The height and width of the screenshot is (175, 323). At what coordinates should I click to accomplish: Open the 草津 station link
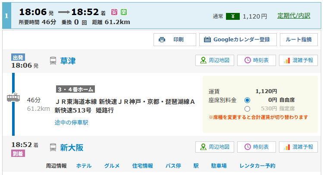point(68,61)
